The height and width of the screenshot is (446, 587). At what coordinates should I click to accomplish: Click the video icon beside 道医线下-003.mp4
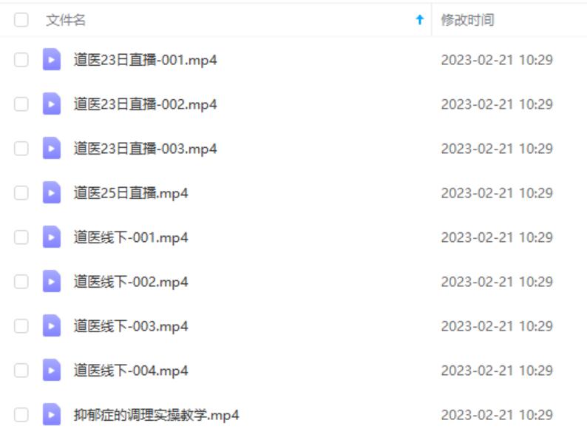(x=52, y=325)
